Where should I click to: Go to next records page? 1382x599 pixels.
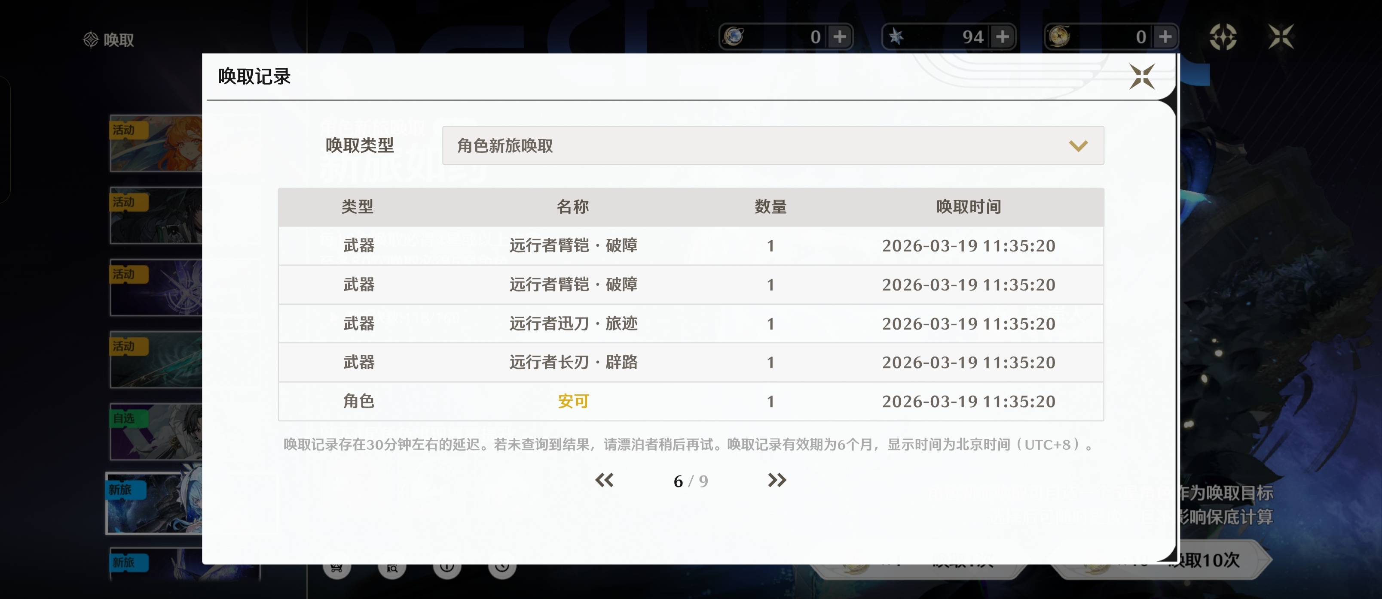[777, 480]
